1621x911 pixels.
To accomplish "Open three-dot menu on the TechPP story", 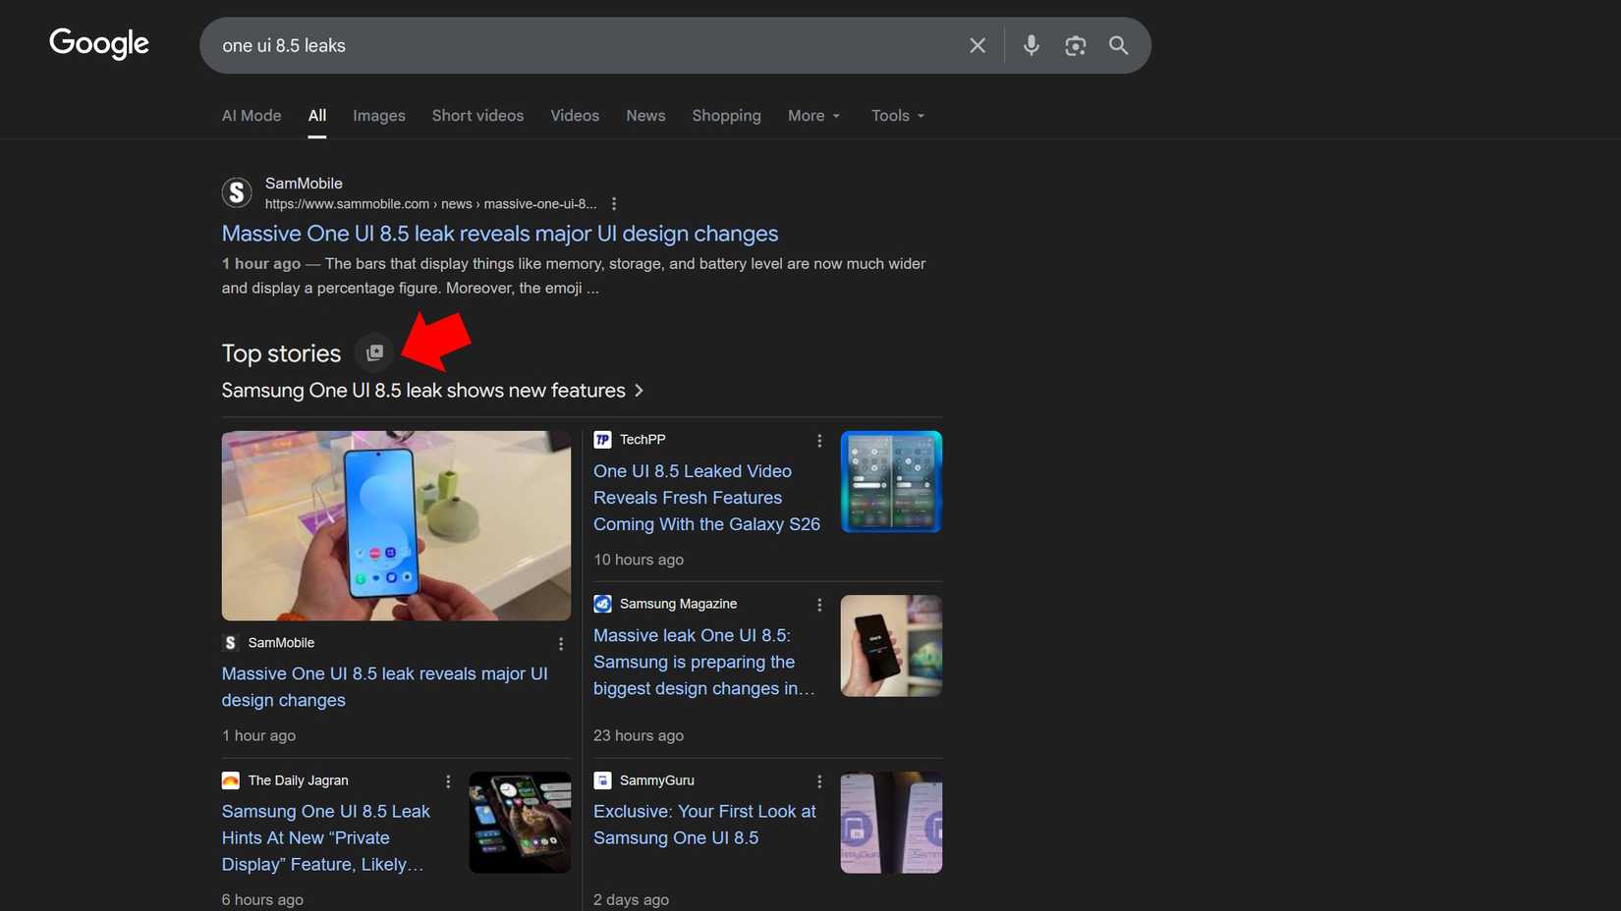I will (820, 441).
